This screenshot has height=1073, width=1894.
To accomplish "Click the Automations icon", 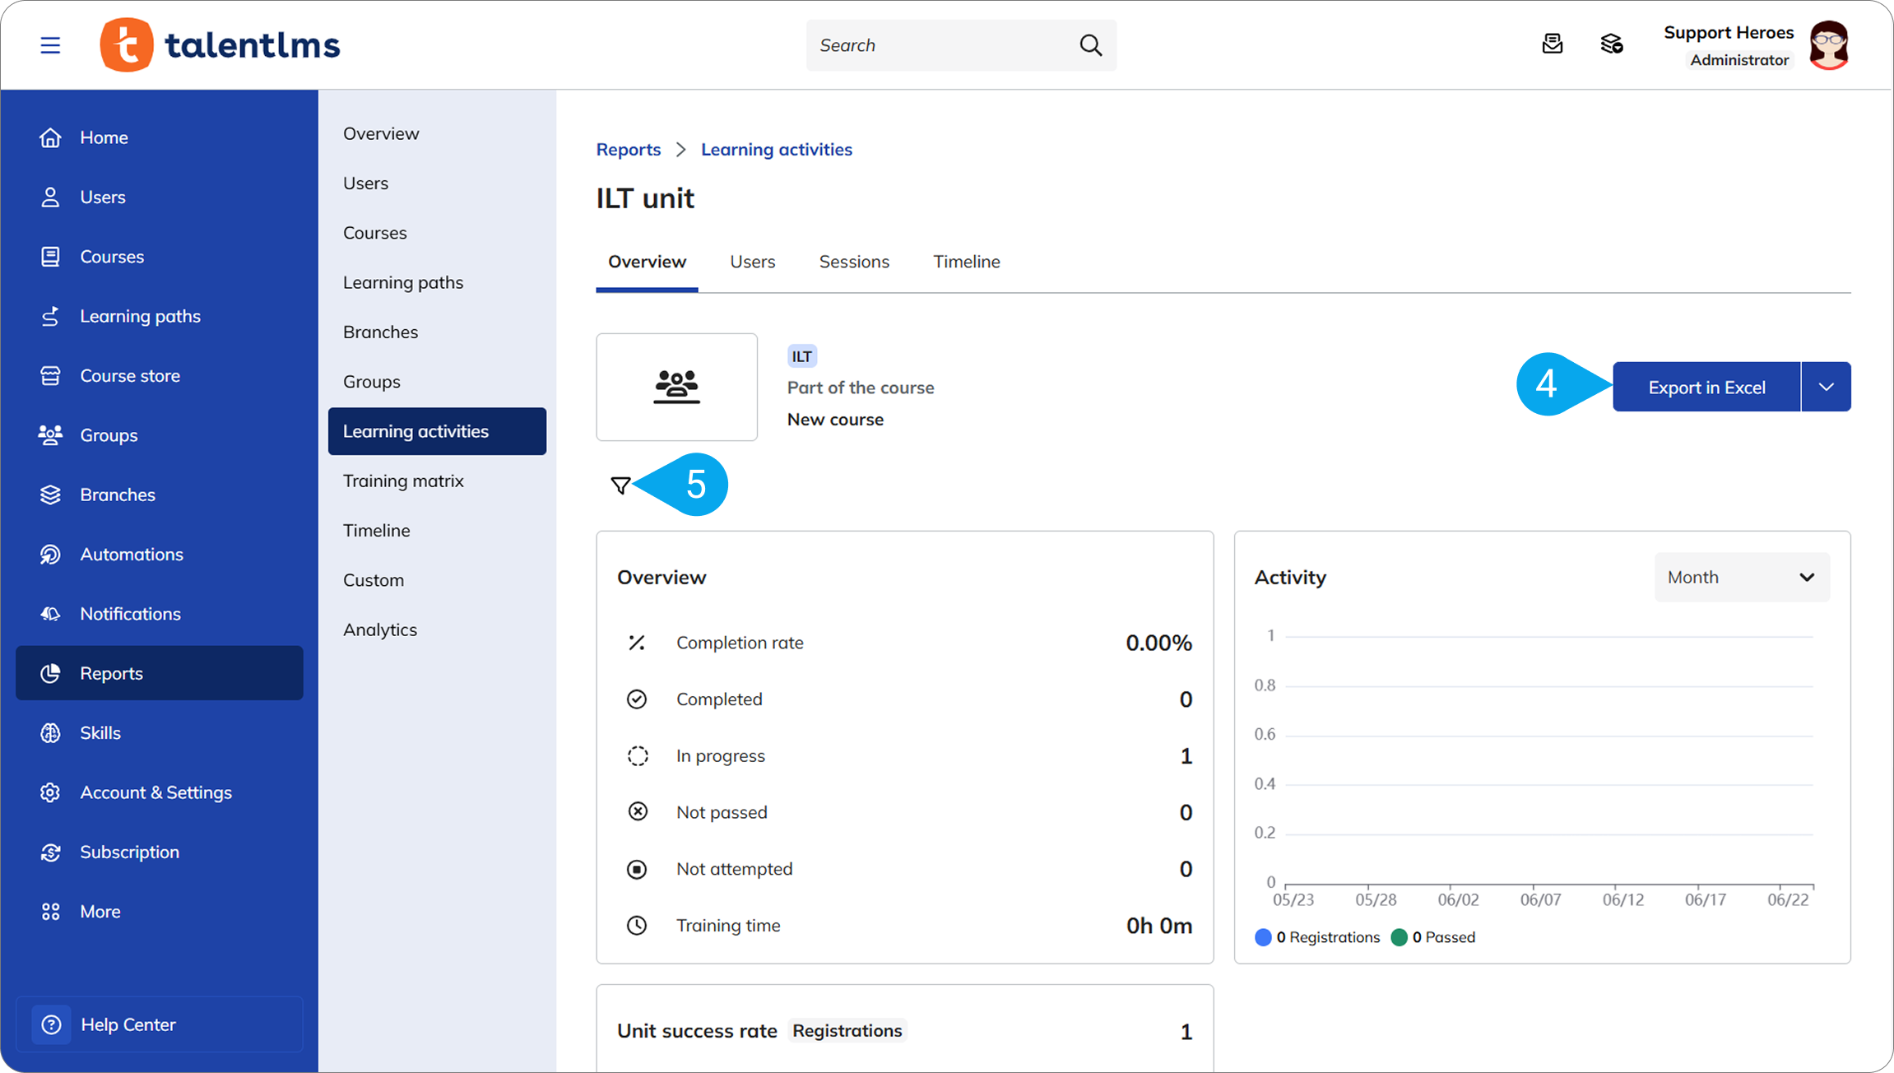I will tap(50, 555).
